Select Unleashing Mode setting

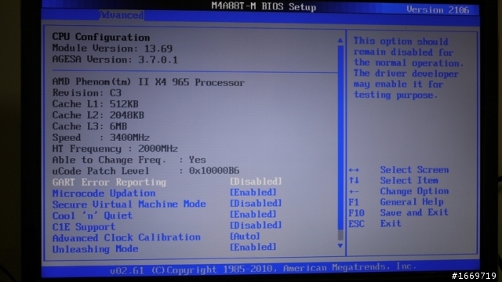tap(96, 249)
